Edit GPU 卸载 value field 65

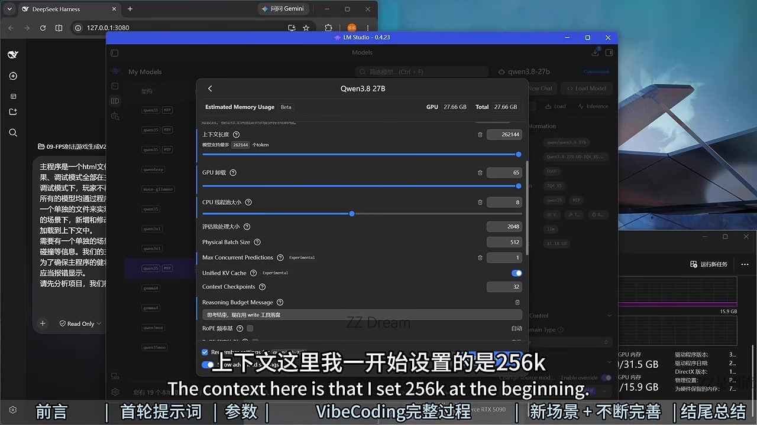(504, 172)
